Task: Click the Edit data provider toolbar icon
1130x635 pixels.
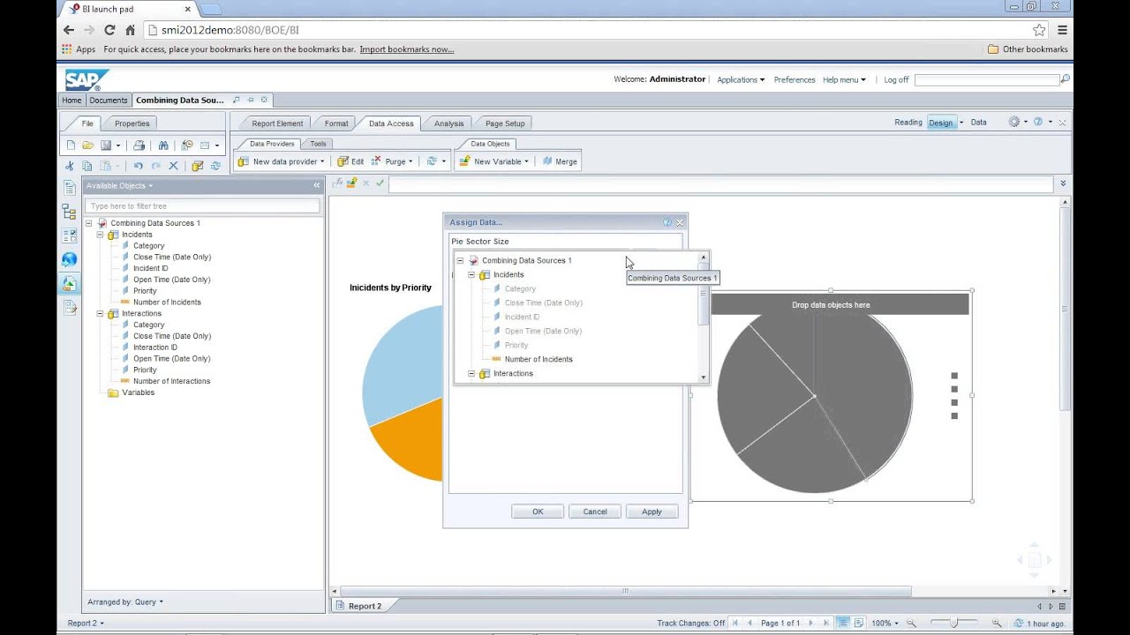Action: pyautogui.click(x=198, y=166)
